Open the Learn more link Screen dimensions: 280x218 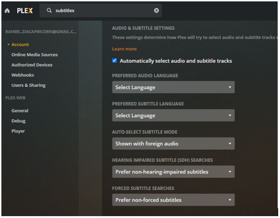pyautogui.click(x=124, y=49)
